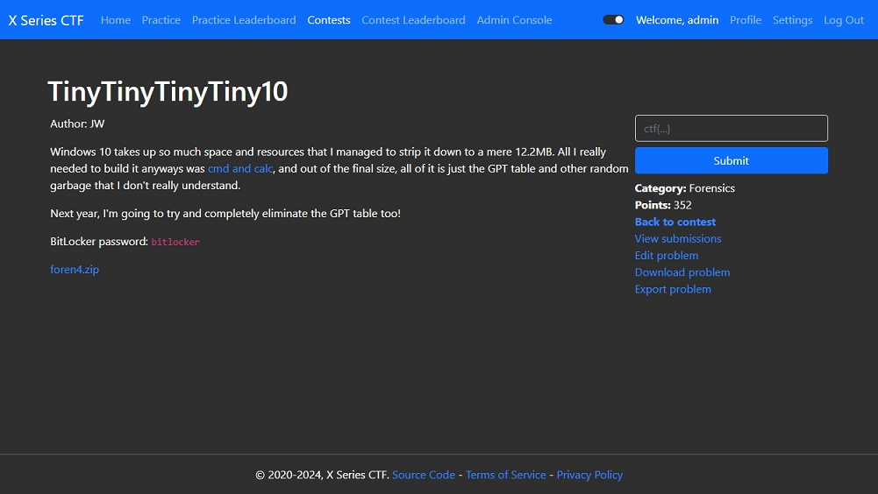This screenshot has width=878, height=494.
Task: Click the Export problem link
Action: (673, 289)
